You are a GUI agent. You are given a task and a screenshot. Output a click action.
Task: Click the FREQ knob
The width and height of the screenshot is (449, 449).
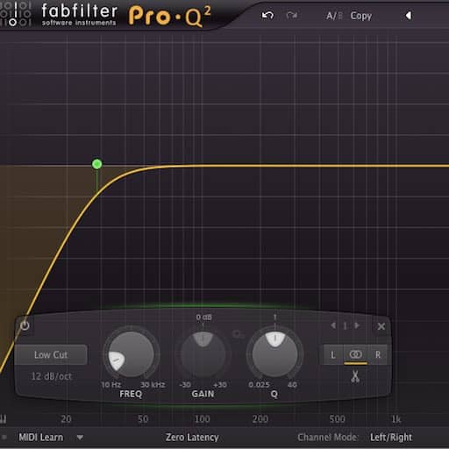pyautogui.click(x=132, y=354)
